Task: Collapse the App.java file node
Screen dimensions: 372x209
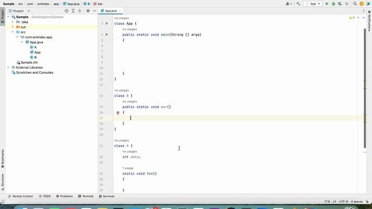Action: (x=22, y=42)
